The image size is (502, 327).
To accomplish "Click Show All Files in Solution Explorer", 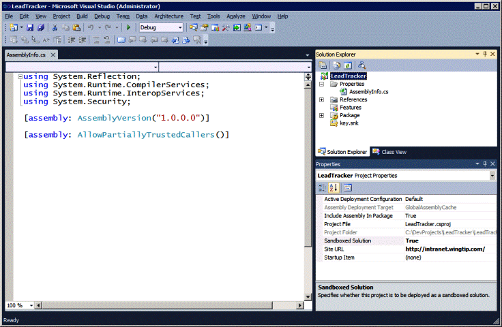I will pos(336,65).
